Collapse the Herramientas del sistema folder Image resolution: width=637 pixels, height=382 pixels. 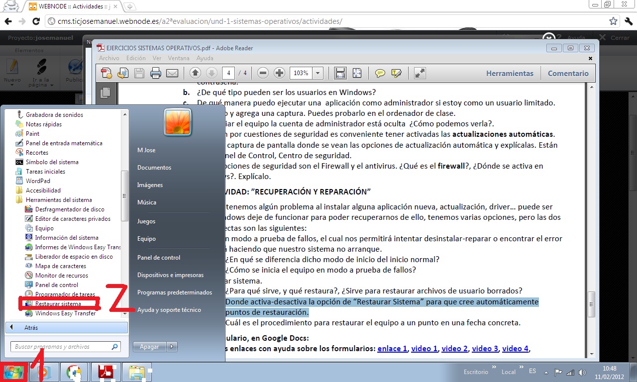53,199
